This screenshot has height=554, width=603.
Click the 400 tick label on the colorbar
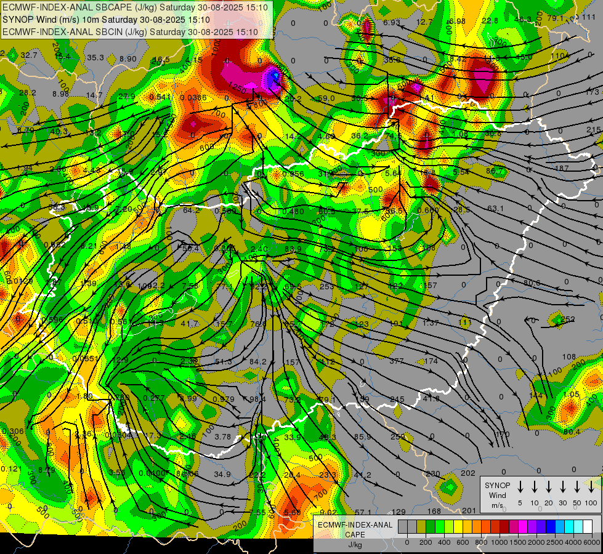pos(444,542)
